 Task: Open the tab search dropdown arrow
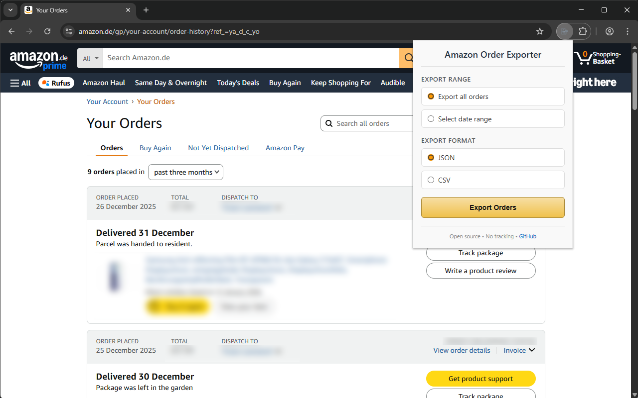click(x=10, y=10)
